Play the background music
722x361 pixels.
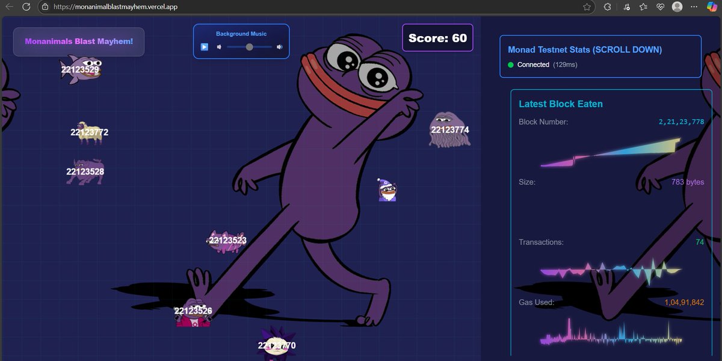pyautogui.click(x=205, y=47)
